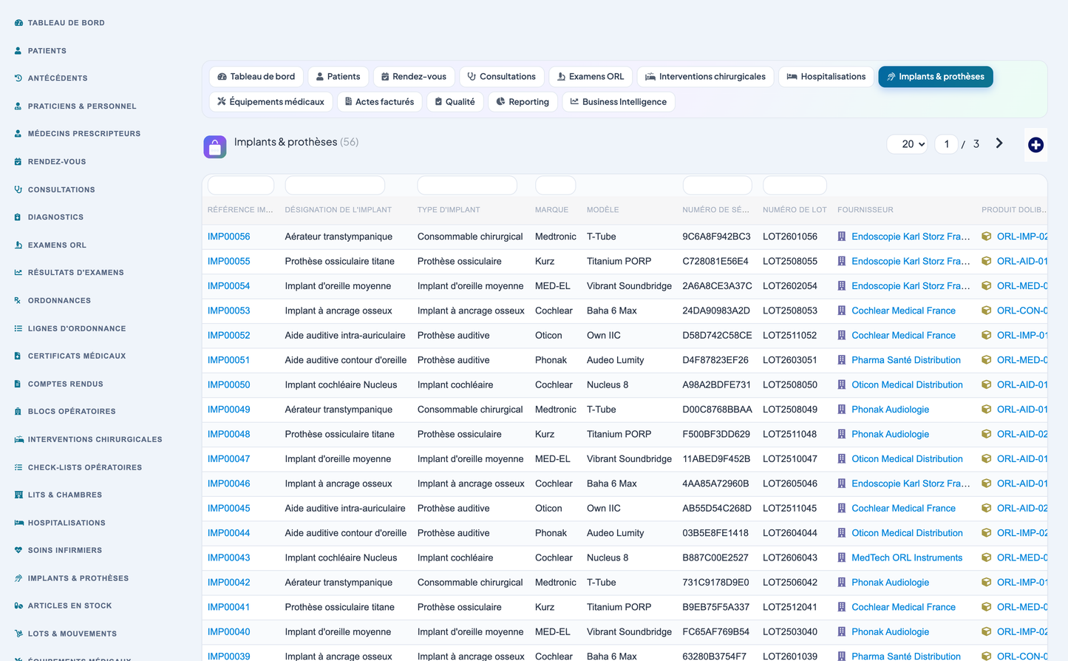Open Lits & Chambres in sidebar
The image size is (1068, 661).
58,495
